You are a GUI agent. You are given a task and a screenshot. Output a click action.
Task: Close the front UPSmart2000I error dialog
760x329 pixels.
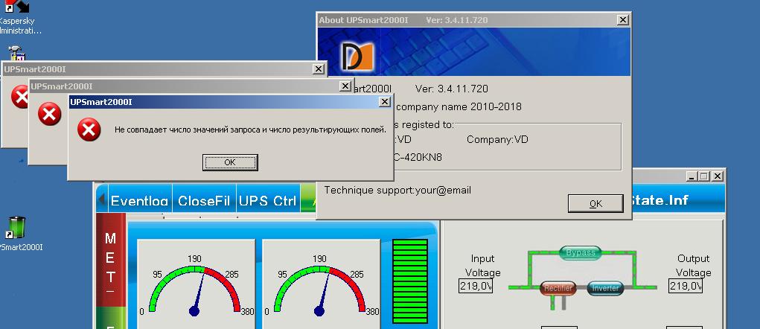point(384,102)
